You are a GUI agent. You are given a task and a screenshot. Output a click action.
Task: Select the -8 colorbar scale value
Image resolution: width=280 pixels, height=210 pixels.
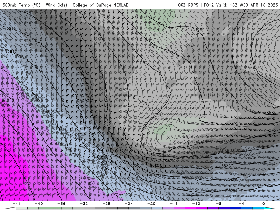pyautogui.click(x=219, y=204)
